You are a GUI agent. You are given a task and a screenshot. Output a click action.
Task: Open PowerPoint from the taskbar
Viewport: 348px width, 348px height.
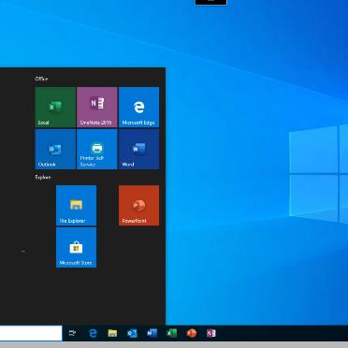click(x=192, y=333)
